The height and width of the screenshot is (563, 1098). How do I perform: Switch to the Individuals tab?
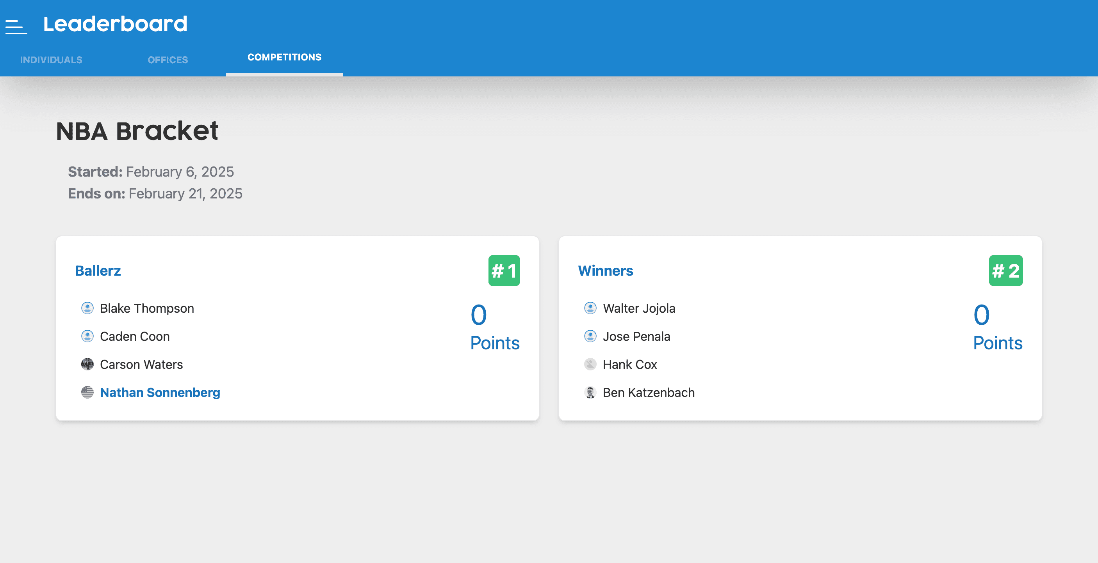[x=51, y=60]
